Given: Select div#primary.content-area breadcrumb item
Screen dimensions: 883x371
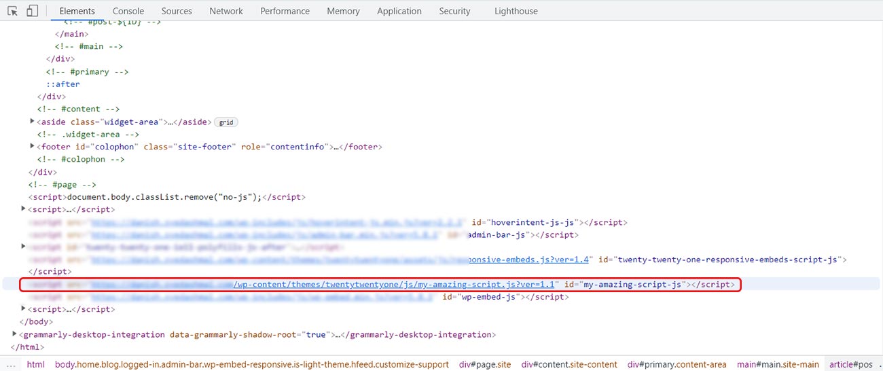Looking at the screenshot, I should click(x=677, y=365).
